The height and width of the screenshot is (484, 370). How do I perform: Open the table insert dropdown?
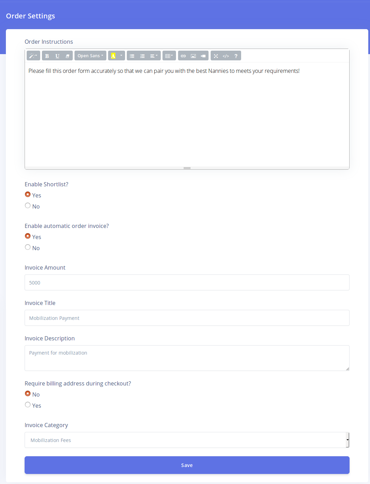pos(169,56)
